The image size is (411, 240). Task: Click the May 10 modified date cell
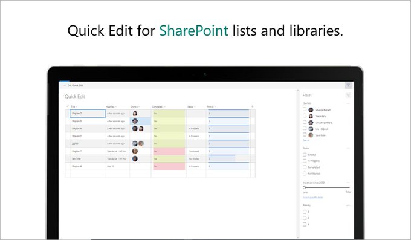click(117, 166)
